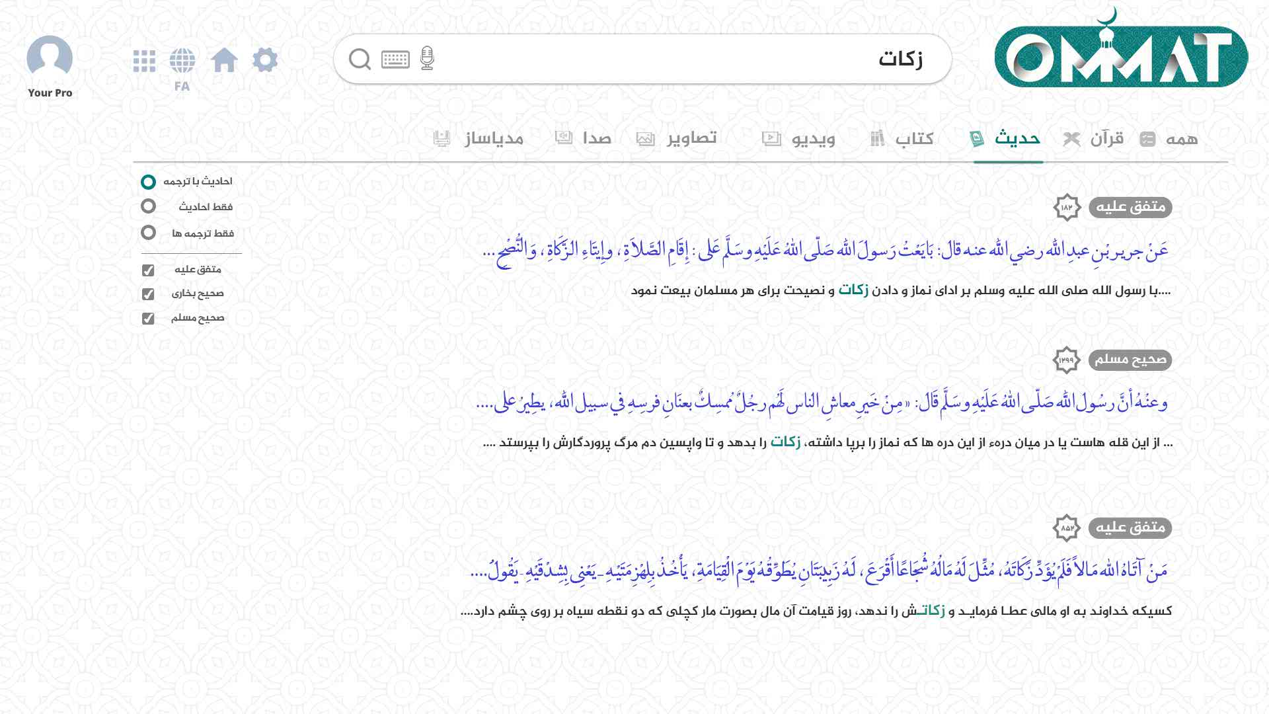Click the magnifier search icon
1269x714 pixels.
coord(360,59)
